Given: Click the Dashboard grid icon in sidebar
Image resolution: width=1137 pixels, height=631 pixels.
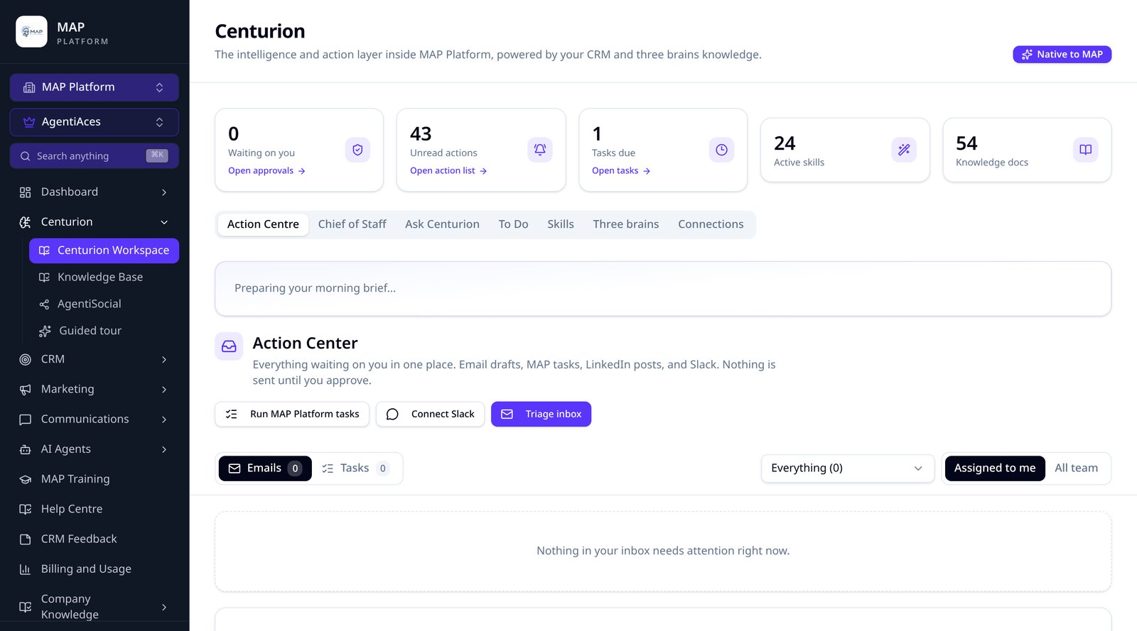Looking at the screenshot, I should (x=26, y=192).
